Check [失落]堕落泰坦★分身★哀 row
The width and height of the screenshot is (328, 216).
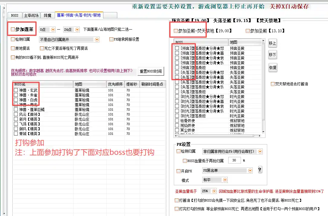point(177,82)
